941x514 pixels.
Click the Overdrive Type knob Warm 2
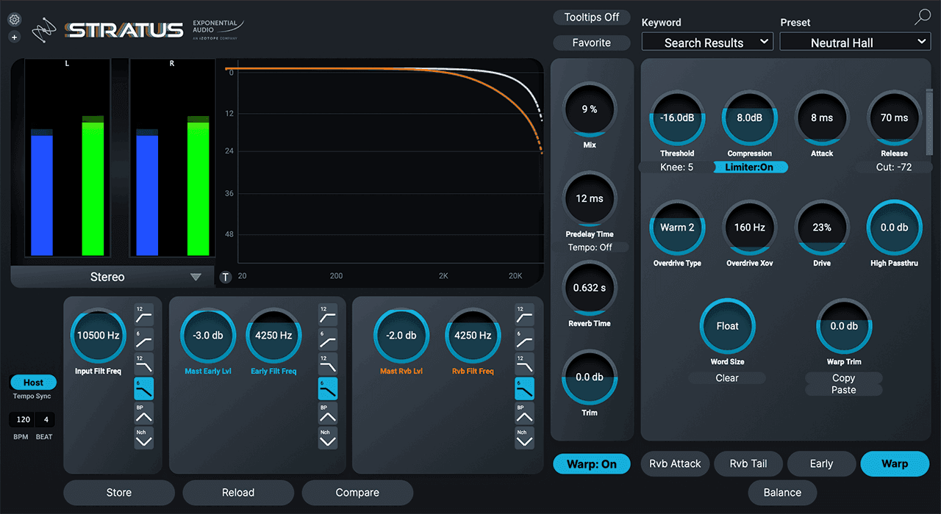pos(677,228)
